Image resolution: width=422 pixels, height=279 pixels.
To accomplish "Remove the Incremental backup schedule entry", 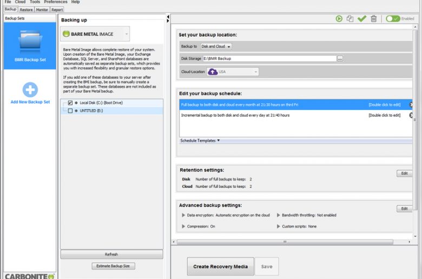I will tap(411, 115).
